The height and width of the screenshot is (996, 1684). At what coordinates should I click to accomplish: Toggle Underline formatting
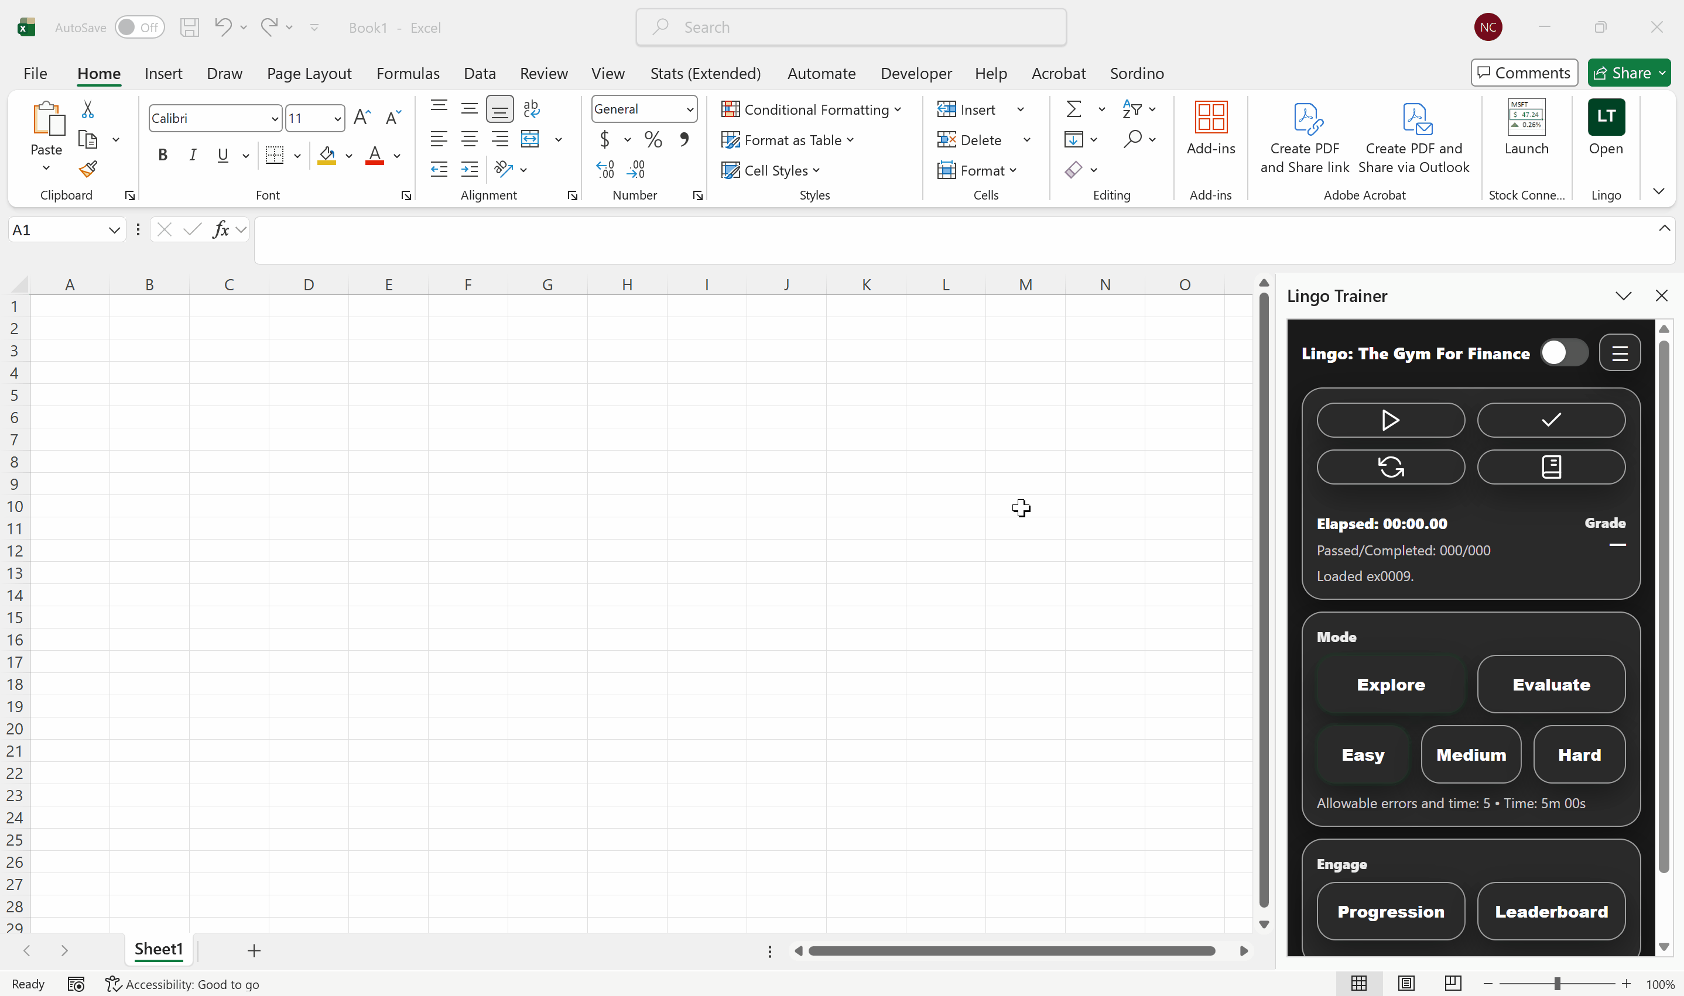pos(223,155)
